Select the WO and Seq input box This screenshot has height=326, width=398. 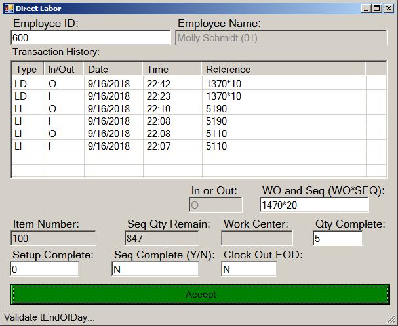[x=313, y=205]
